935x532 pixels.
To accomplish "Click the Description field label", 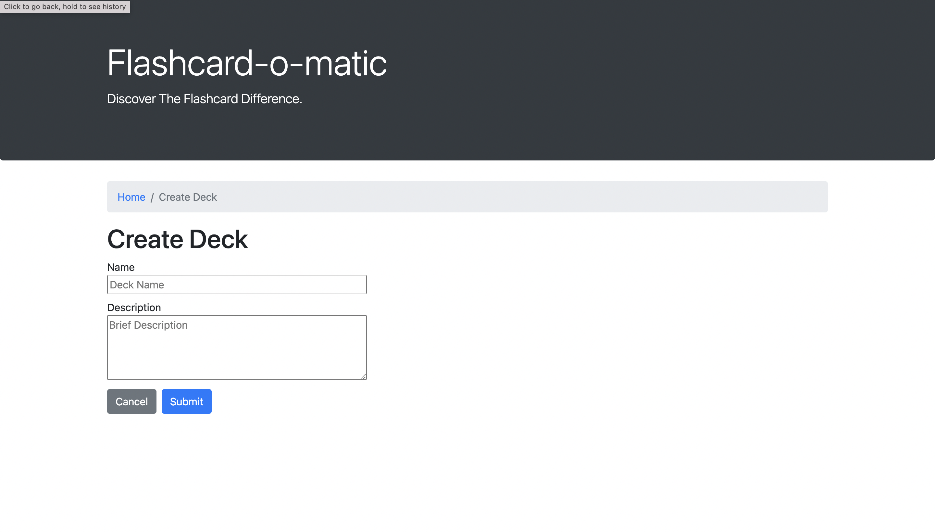I will click(x=134, y=307).
